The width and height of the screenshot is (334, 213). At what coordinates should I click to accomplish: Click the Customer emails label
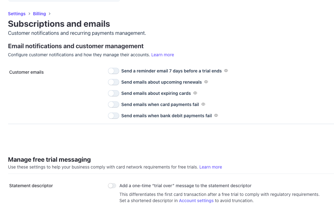[x=26, y=72]
